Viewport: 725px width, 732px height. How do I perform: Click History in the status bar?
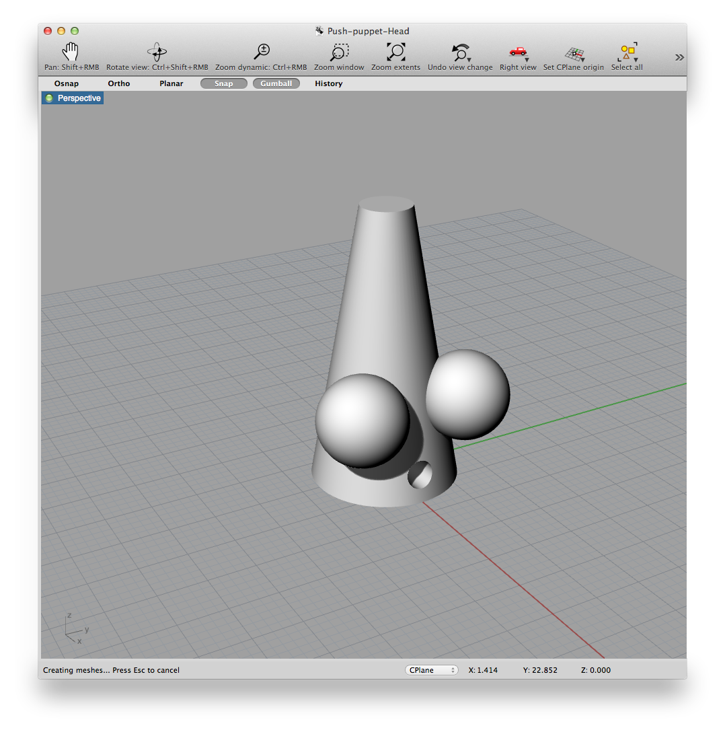tap(328, 83)
